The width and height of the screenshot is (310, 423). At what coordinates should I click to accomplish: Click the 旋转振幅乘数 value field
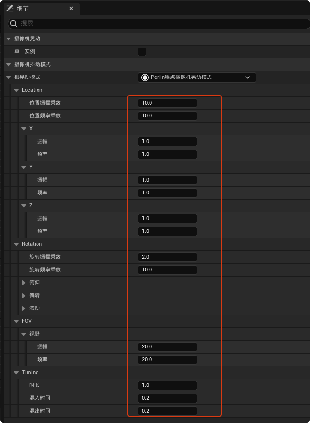[x=167, y=257]
